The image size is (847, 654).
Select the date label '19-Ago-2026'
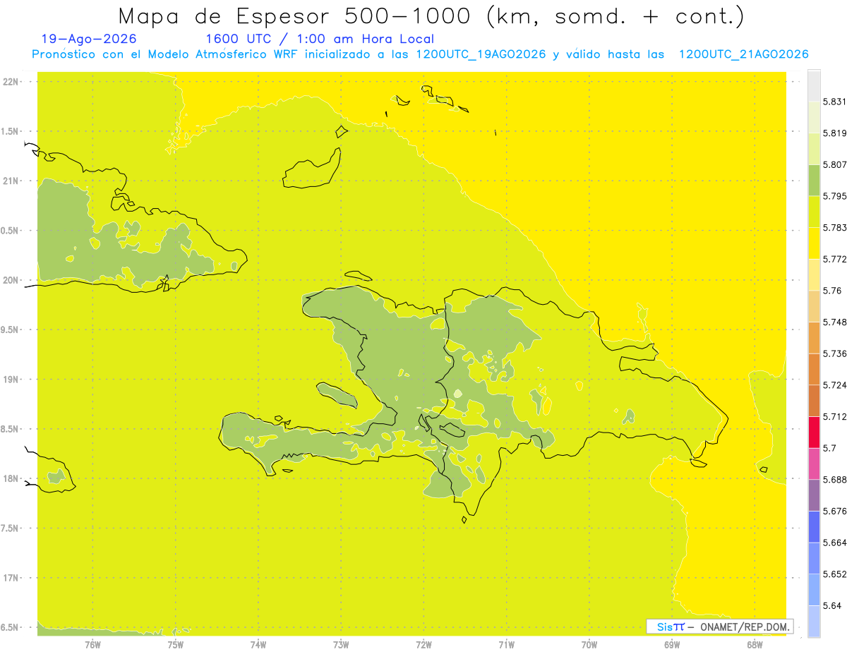[89, 39]
